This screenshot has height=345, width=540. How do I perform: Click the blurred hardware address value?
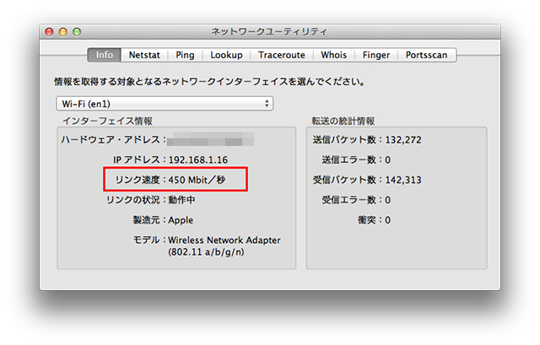click(211, 139)
